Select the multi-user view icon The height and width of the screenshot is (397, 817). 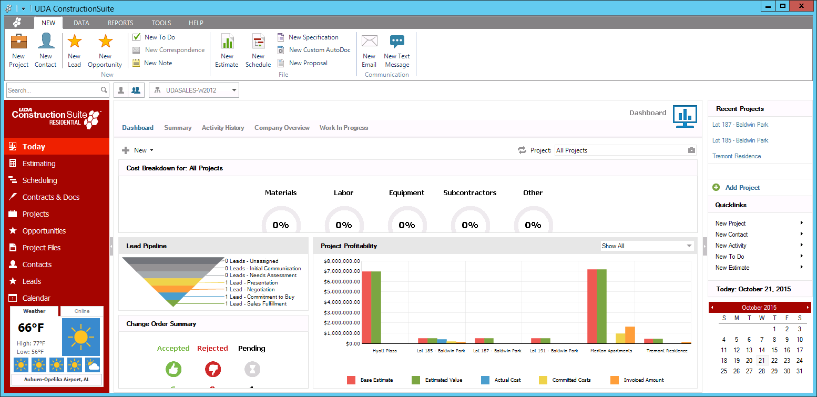tap(136, 90)
